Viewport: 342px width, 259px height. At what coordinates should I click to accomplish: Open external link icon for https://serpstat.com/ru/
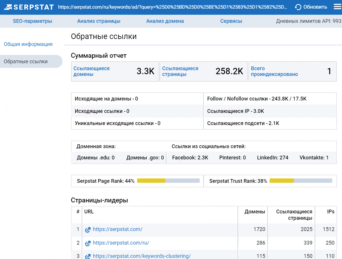[x=88, y=243]
